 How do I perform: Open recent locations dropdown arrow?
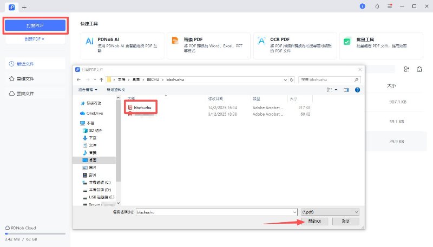point(95,79)
